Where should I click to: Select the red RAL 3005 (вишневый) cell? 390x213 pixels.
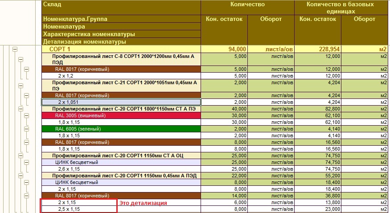[x=120, y=115]
